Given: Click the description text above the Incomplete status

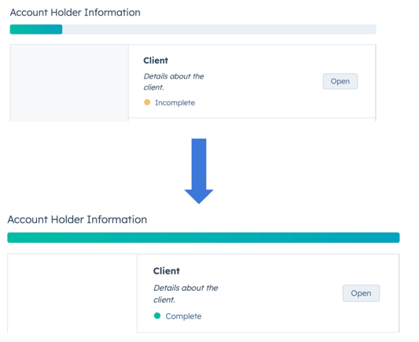Looking at the screenshot, I should click(x=174, y=82).
